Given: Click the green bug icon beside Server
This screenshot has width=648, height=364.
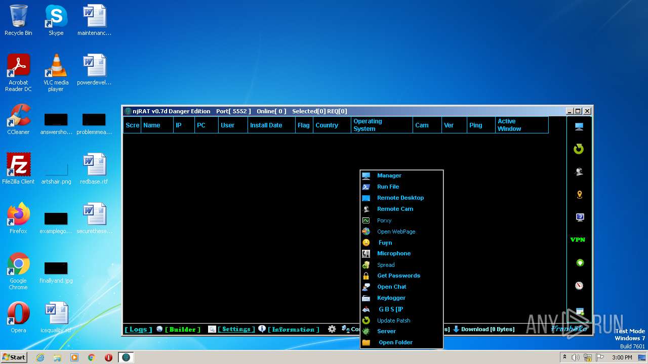Looking at the screenshot, I should coord(366,332).
